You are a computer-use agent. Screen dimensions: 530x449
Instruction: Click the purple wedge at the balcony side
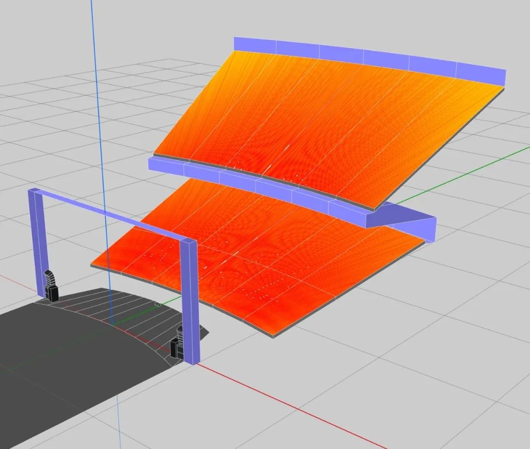point(407,223)
